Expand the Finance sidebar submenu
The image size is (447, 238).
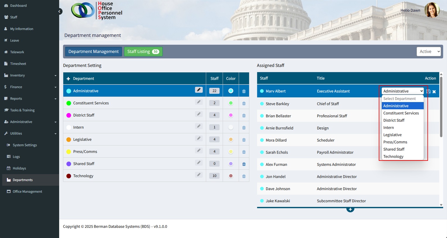(x=30, y=87)
